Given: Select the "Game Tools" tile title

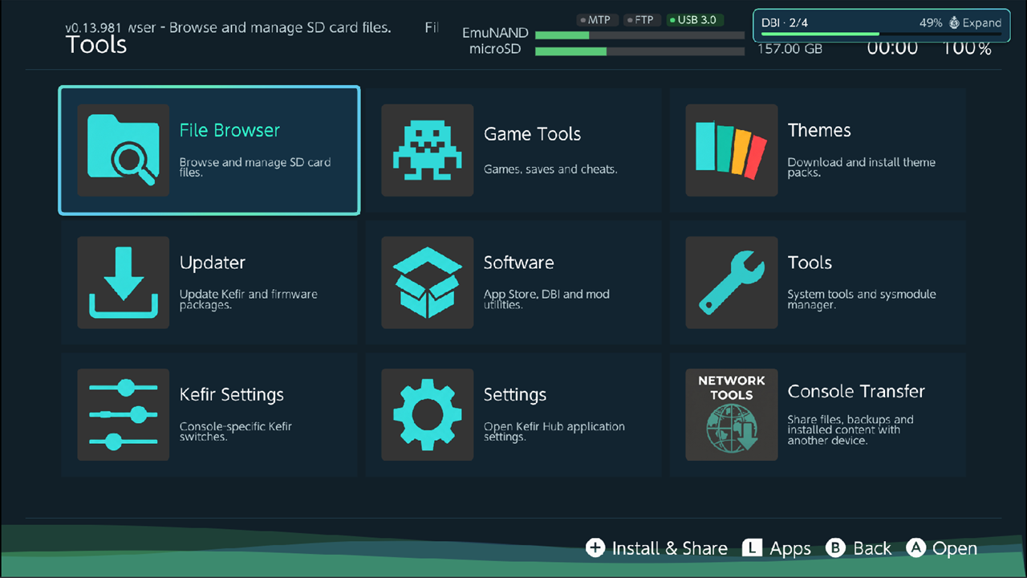Looking at the screenshot, I should (x=532, y=134).
